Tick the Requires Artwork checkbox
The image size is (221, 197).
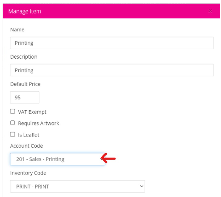(x=13, y=123)
